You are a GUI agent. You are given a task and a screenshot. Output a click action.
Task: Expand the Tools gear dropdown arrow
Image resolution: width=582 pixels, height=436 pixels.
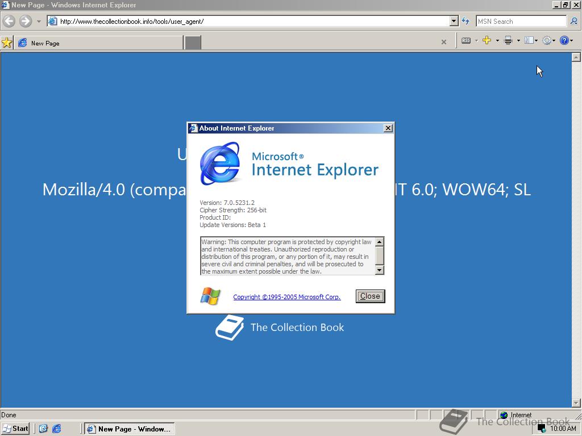pyautogui.click(x=554, y=40)
